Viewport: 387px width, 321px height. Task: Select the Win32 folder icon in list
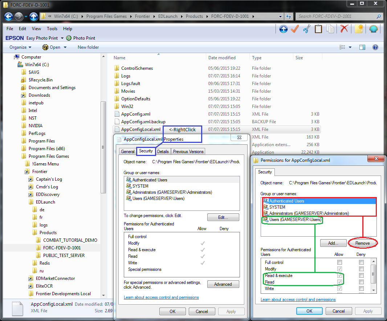[117, 107]
